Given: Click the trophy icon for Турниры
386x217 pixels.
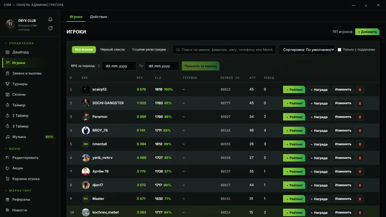Looking at the screenshot, I should [x=8, y=84].
